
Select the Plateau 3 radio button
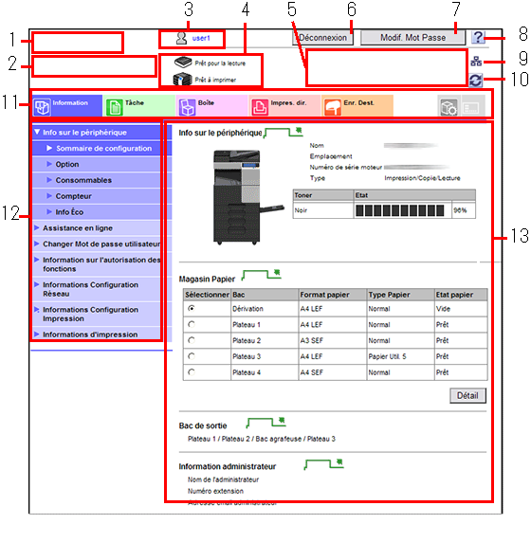click(191, 355)
